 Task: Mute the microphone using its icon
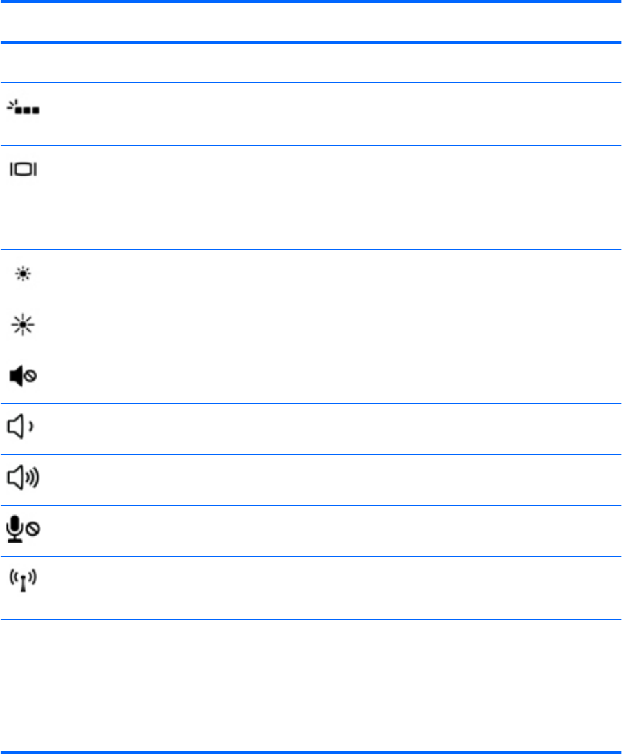pos(24,531)
